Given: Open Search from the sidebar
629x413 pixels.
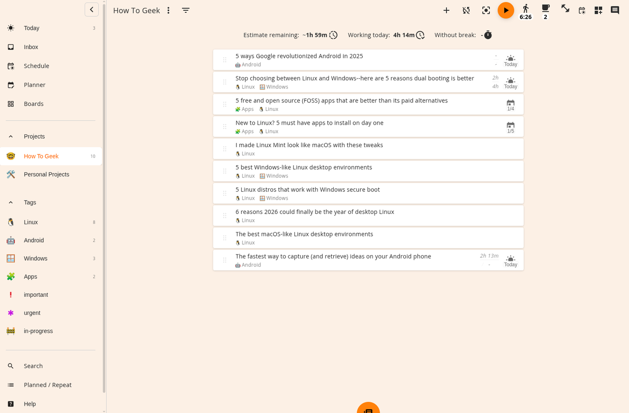Looking at the screenshot, I should [x=33, y=365].
